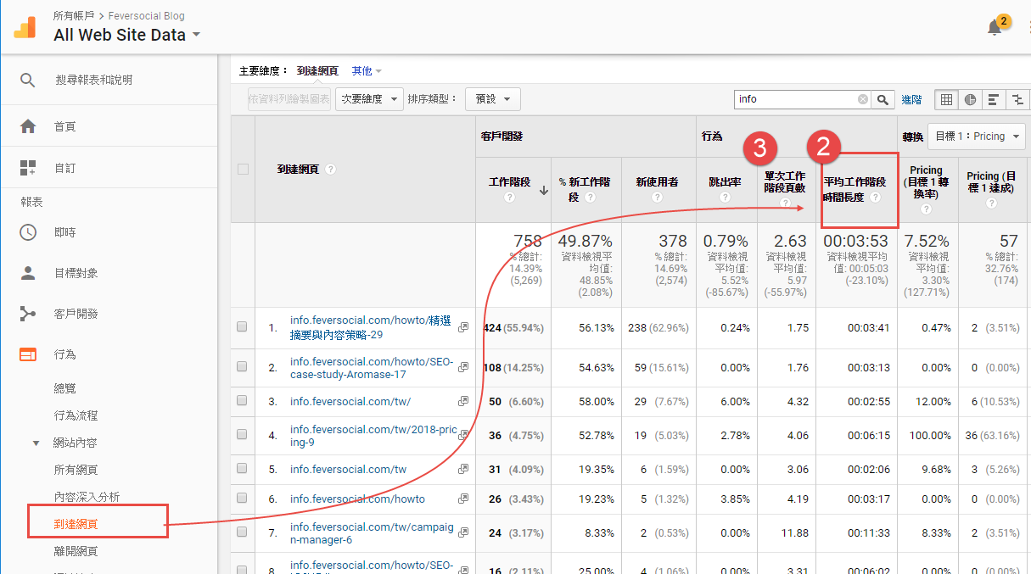
Task: Open the 次要維度 dropdown
Action: [369, 99]
